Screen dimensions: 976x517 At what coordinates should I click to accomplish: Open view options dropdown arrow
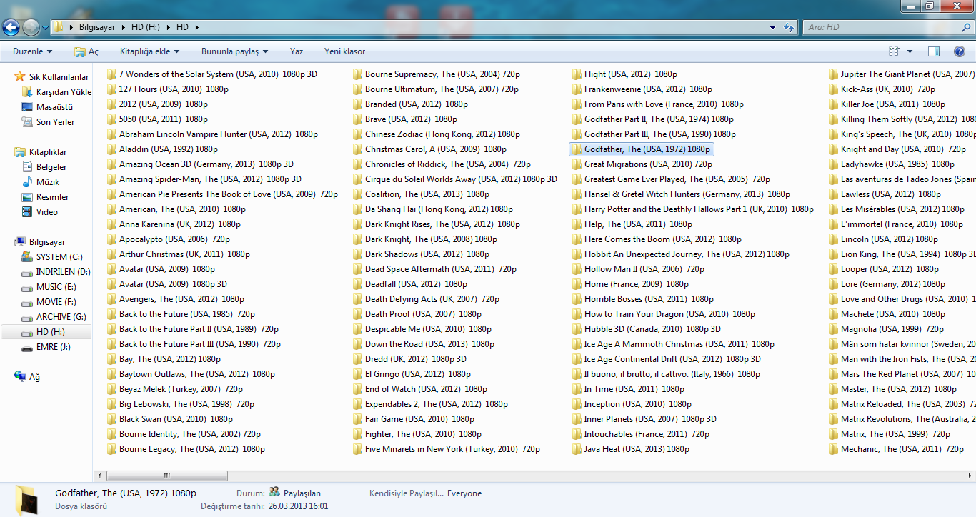click(910, 51)
